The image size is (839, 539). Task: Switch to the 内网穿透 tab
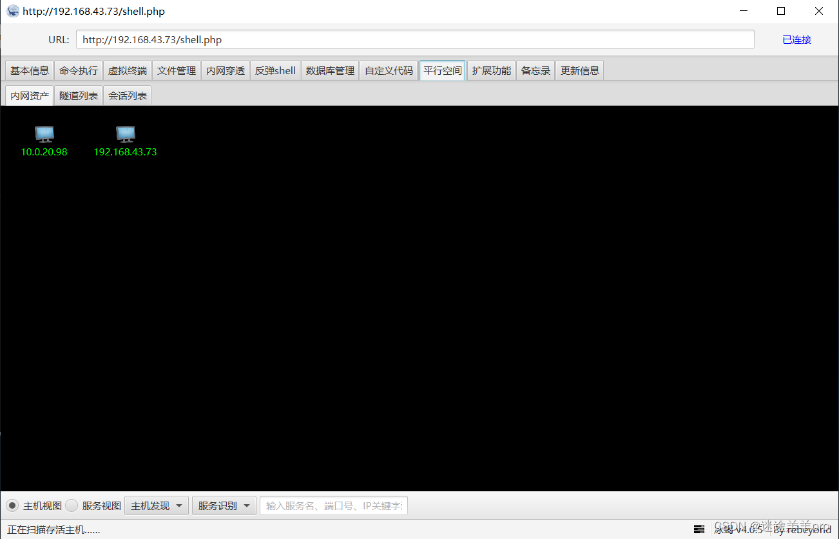[226, 70]
